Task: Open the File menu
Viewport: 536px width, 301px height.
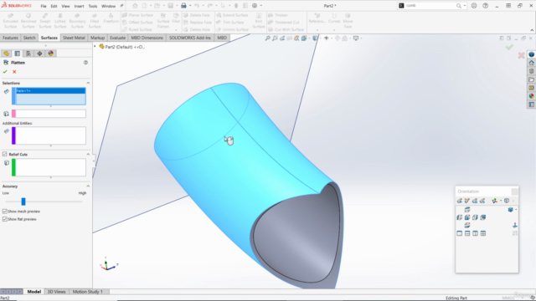Action: coord(44,6)
